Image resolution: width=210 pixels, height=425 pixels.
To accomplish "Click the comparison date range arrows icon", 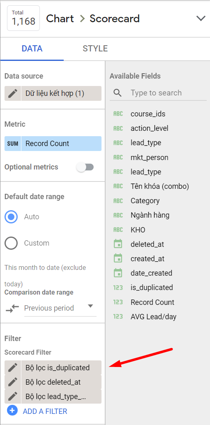I will click(12, 308).
